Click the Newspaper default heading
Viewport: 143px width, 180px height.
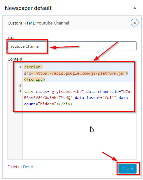pyautogui.click(x=28, y=8)
